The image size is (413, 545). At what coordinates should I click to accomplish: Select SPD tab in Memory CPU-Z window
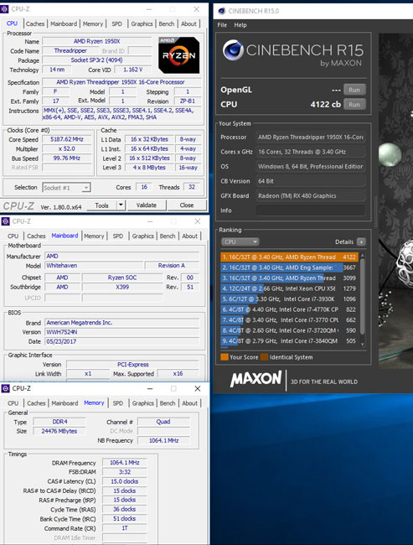[x=118, y=403]
